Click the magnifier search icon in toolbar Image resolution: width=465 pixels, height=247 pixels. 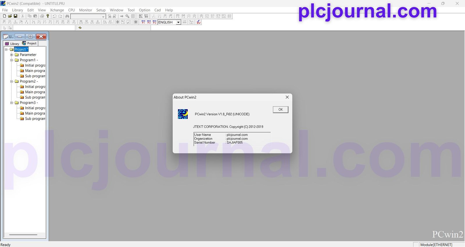pos(127,16)
